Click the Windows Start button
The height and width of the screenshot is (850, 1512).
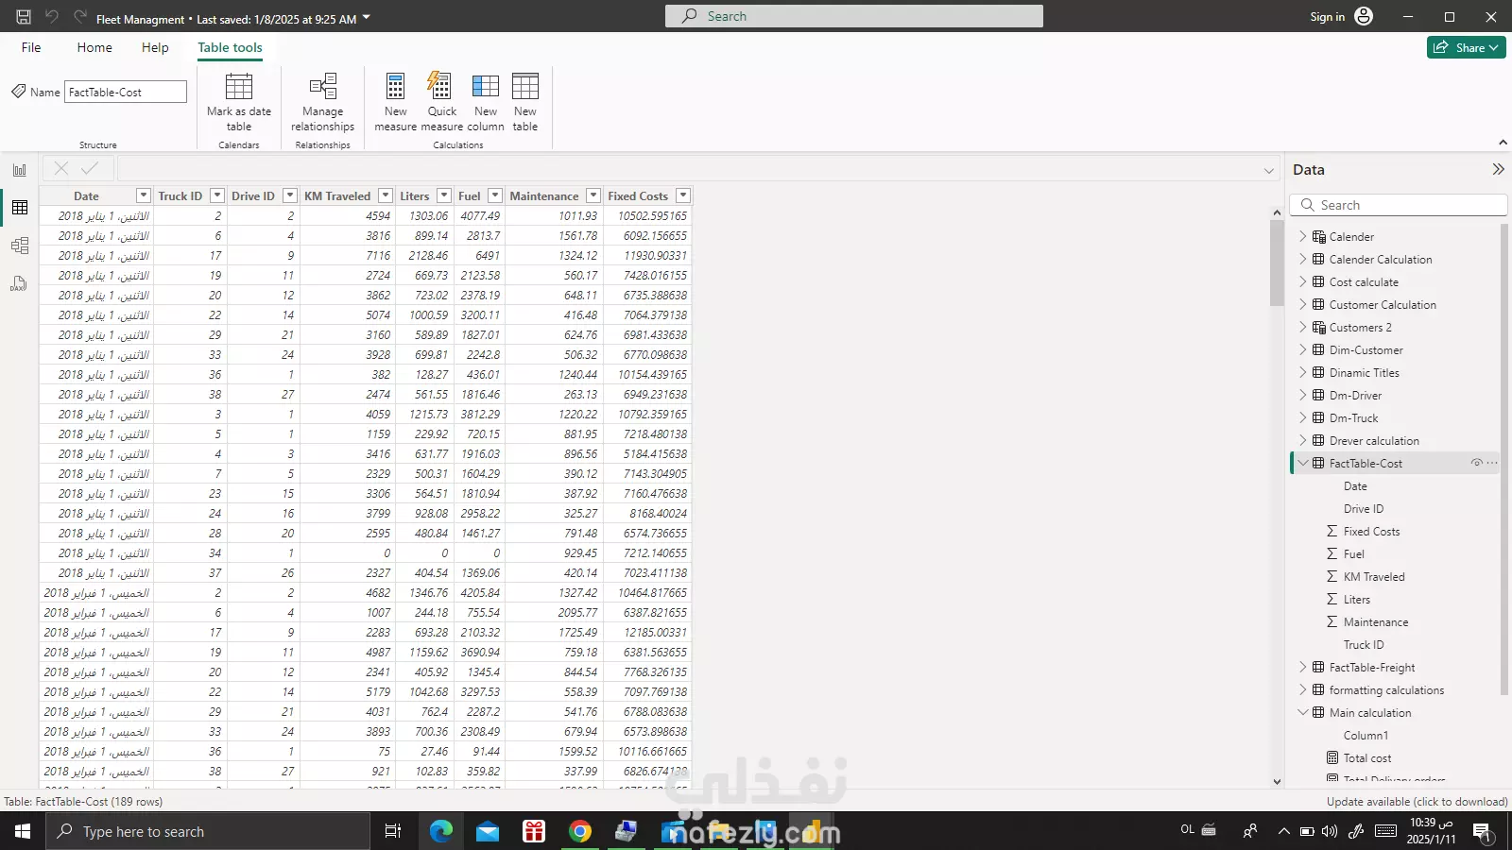pyautogui.click(x=23, y=831)
